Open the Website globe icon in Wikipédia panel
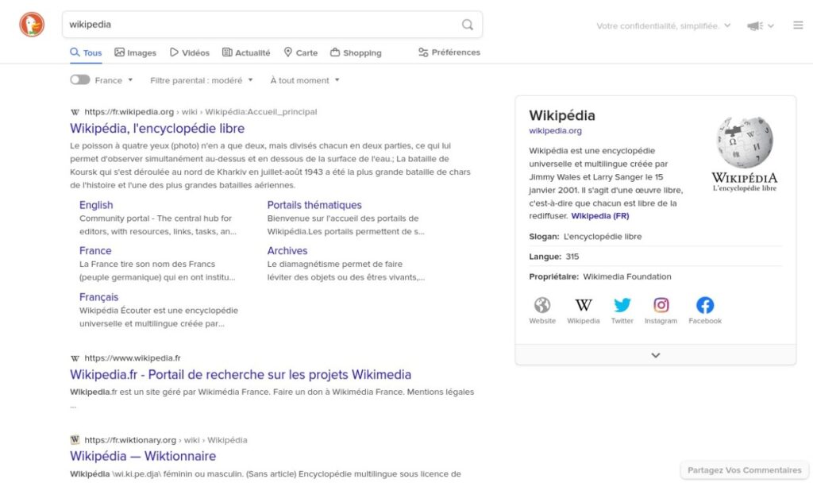Viewport: 813px width, 483px height. point(542,305)
